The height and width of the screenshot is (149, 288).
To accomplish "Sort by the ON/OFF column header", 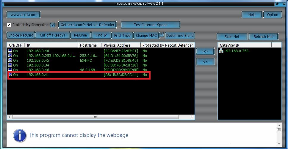I will click(x=16, y=45).
